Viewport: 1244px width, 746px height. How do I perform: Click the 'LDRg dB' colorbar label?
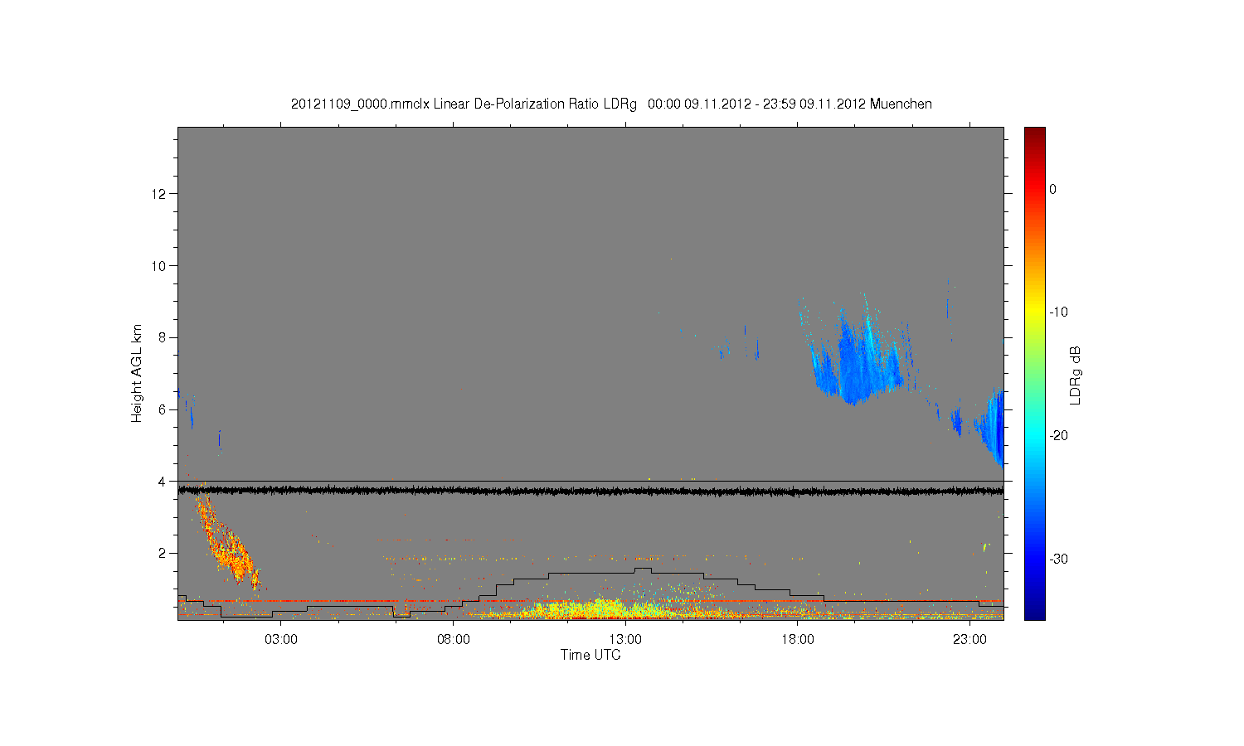click(1076, 375)
